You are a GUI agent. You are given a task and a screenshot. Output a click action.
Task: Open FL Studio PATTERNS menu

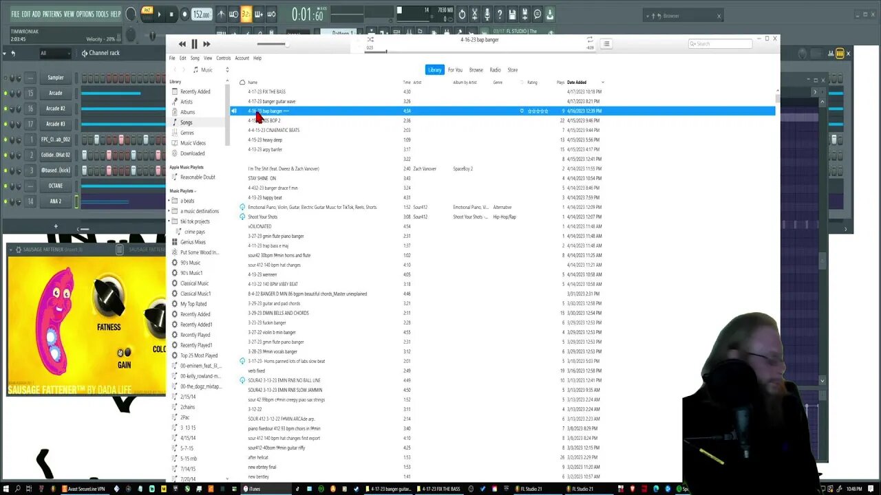pyautogui.click(x=52, y=14)
